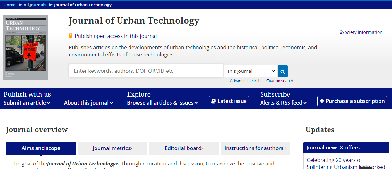Switch to the Journal metrics tab
This screenshot has height=169, width=392.
pyautogui.click(x=112, y=148)
